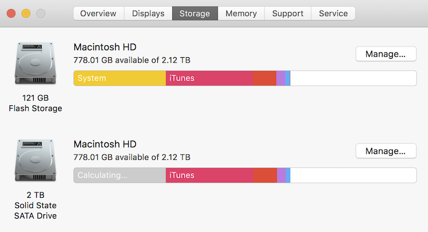Select the Storage tab
The height and width of the screenshot is (232, 428).
[195, 13]
